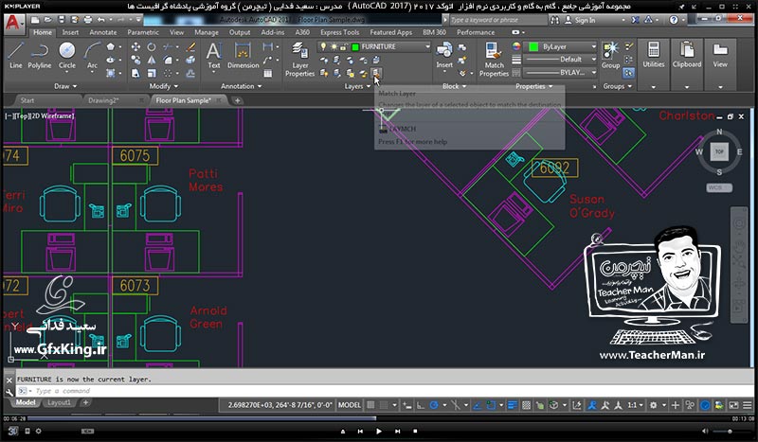Toggle the FURNITURE layer lock icon
The image size is (758, 442).
point(343,47)
